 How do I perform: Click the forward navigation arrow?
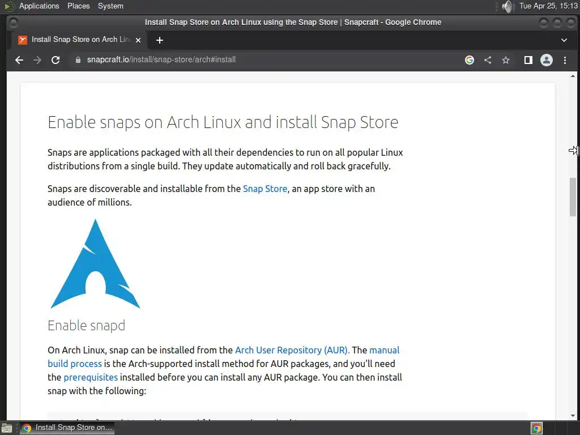(37, 60)
